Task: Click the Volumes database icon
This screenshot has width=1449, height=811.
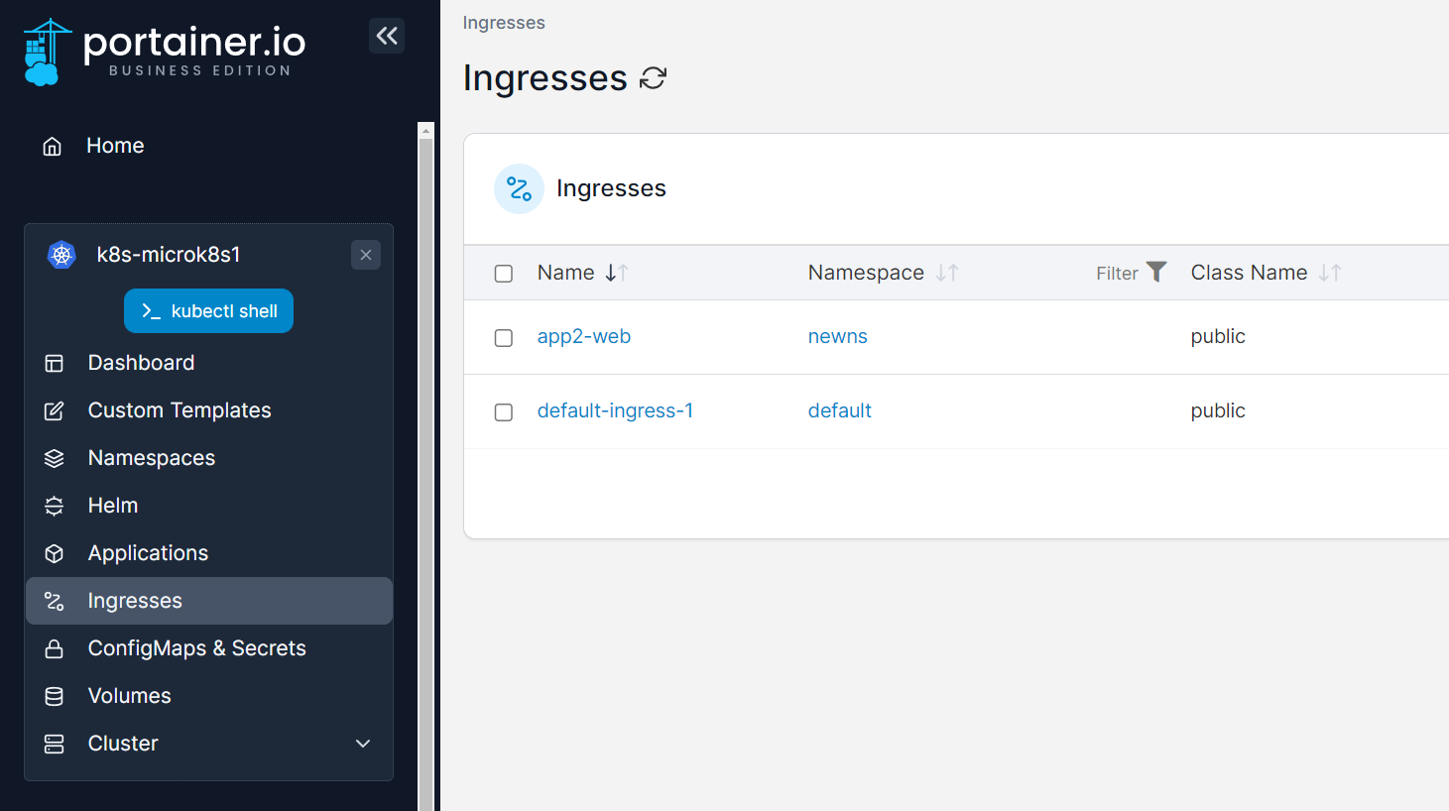Action: pos(55,696)
